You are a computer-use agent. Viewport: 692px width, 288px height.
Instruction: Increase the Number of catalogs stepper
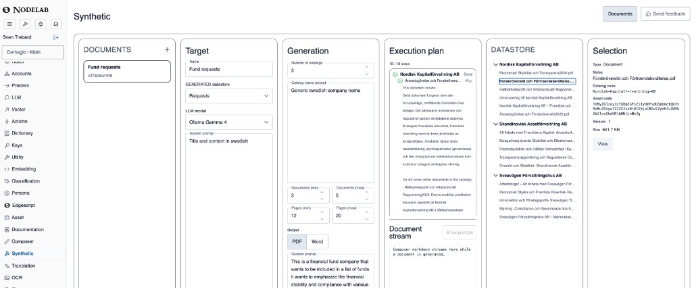pyautogui.click(x=367, y=67)
